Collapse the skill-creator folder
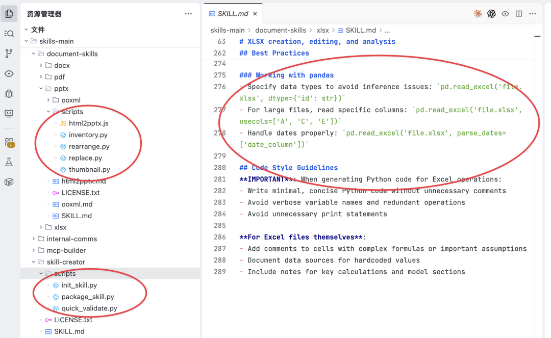Screen dimensions: 551x338 coord(65,262)
